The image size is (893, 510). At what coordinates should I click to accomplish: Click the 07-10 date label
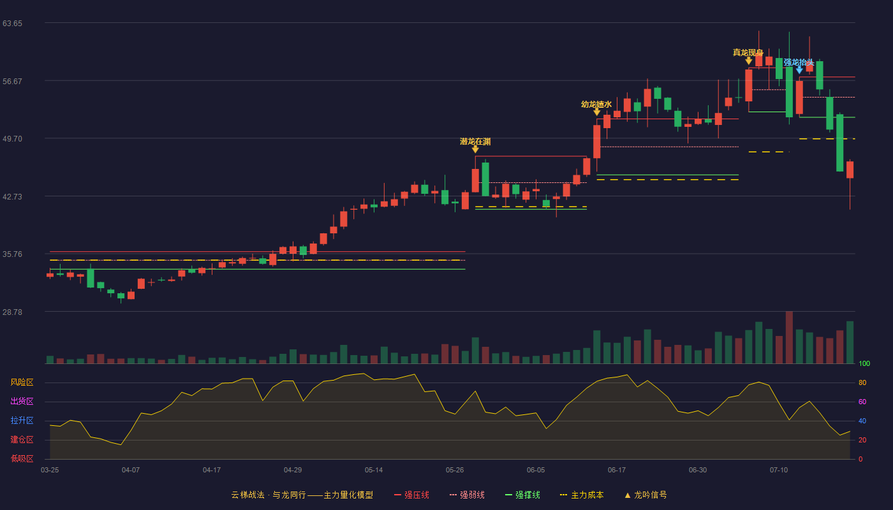[779, 470]
